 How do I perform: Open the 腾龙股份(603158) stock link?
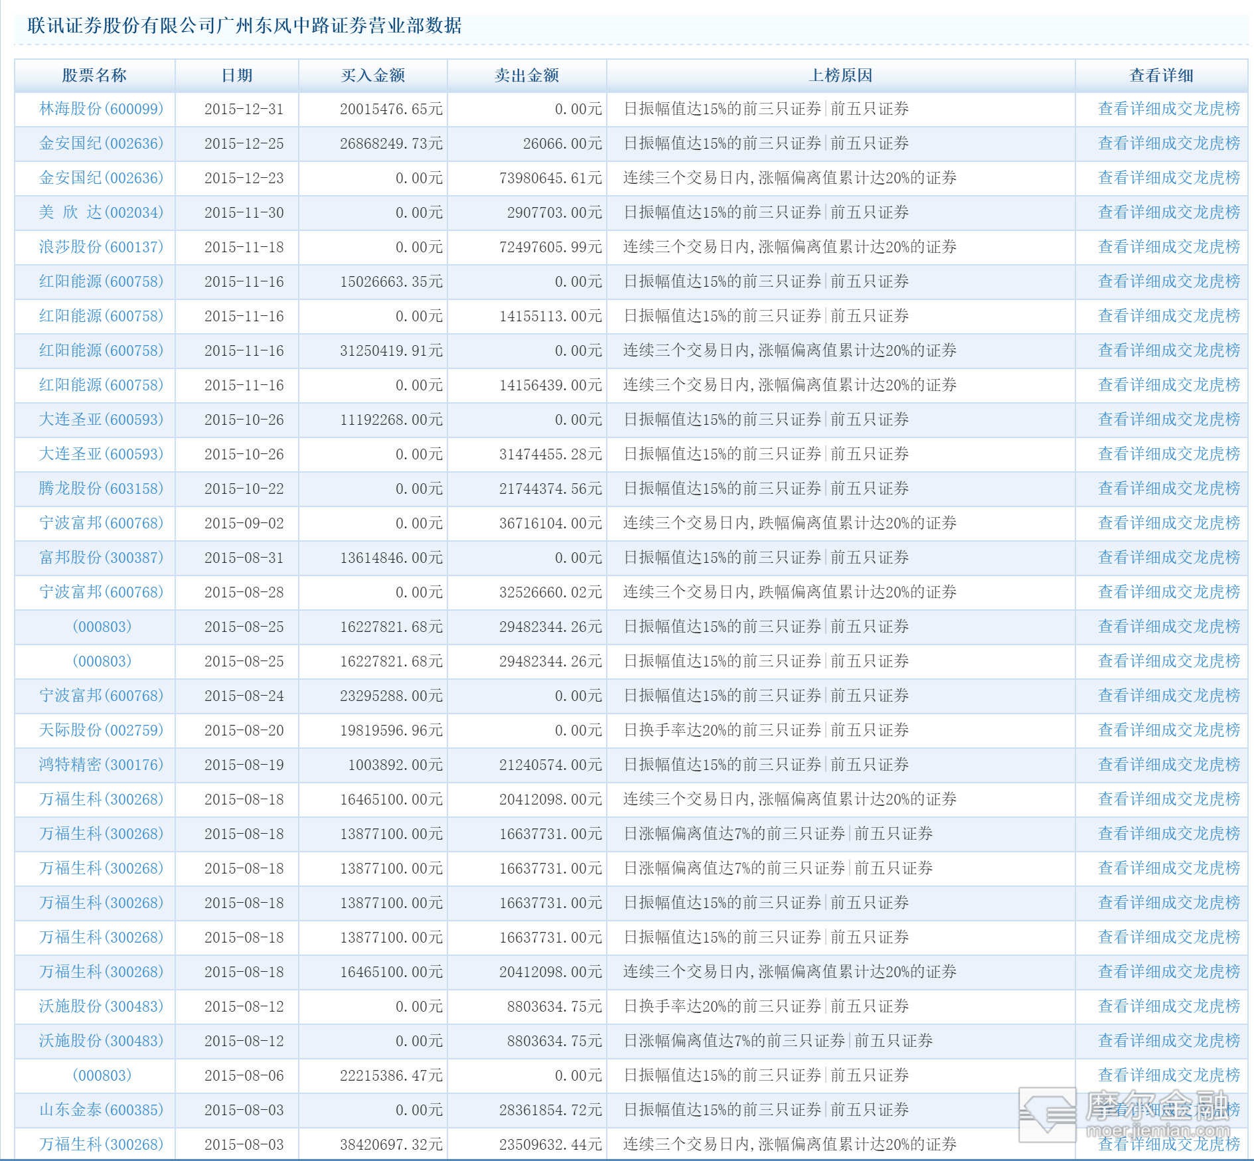coord(101,489)
